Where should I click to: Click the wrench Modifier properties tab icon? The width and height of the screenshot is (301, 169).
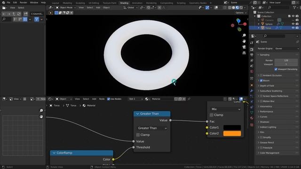[x=252, y=91]
